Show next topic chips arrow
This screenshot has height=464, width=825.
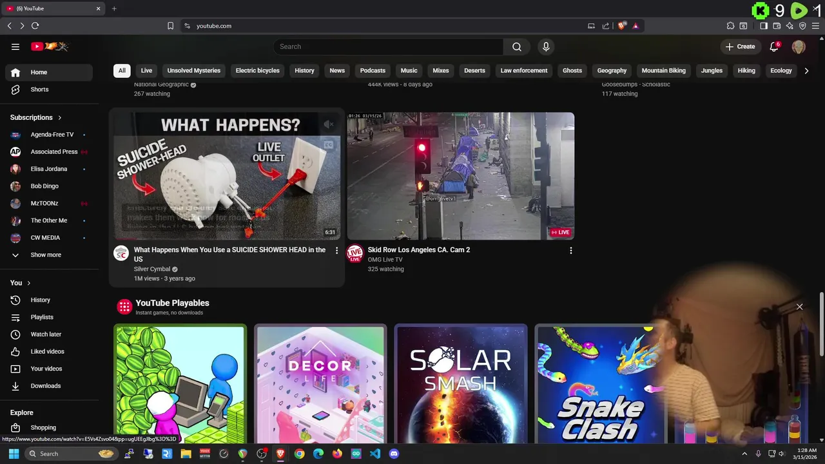click(806, 71)
